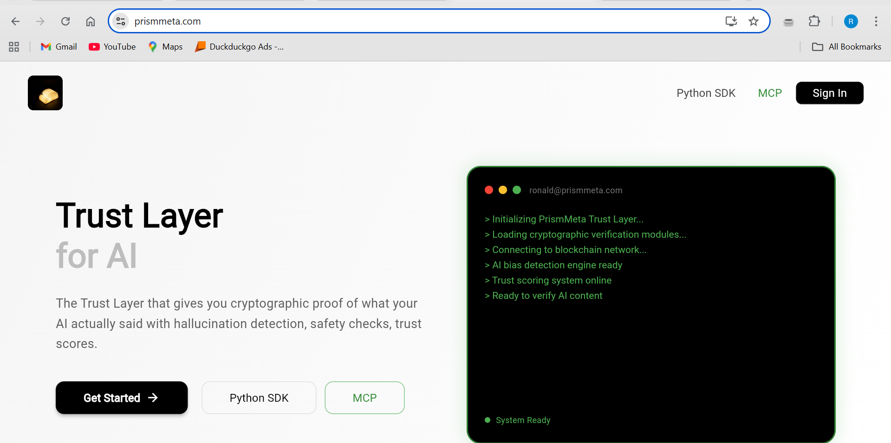Click the PrismMeta logo

(x=45, y=93)
